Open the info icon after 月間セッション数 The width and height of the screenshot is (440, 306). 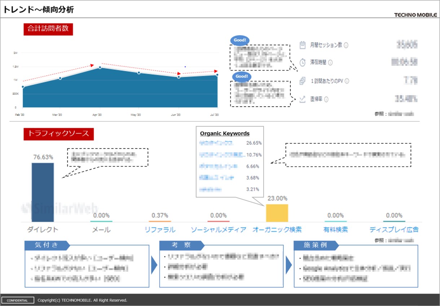pos(346,45)
